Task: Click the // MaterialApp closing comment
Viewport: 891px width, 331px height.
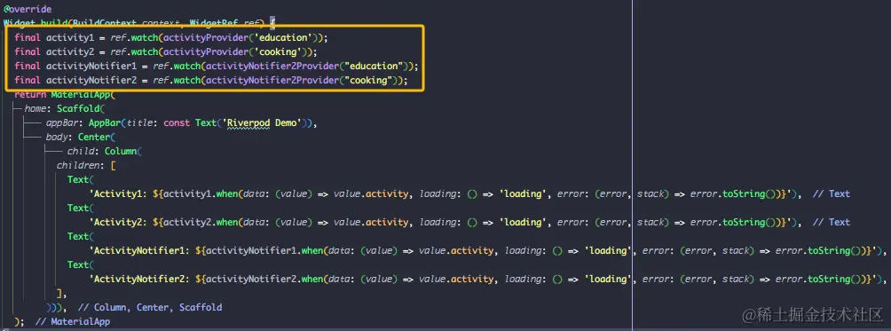Action: coord(73,321)
